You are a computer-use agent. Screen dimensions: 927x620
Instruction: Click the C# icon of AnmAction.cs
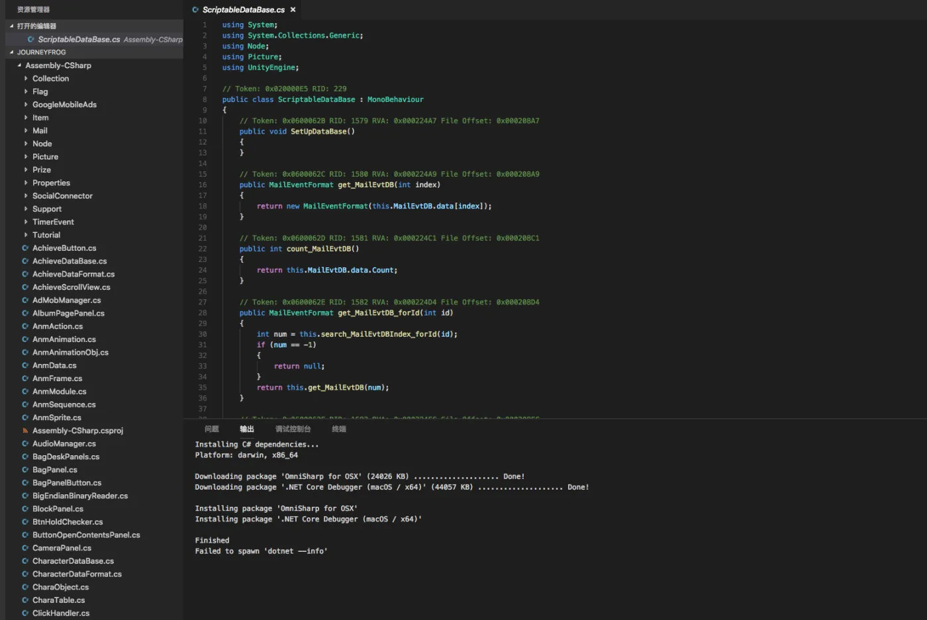(25, 326)
